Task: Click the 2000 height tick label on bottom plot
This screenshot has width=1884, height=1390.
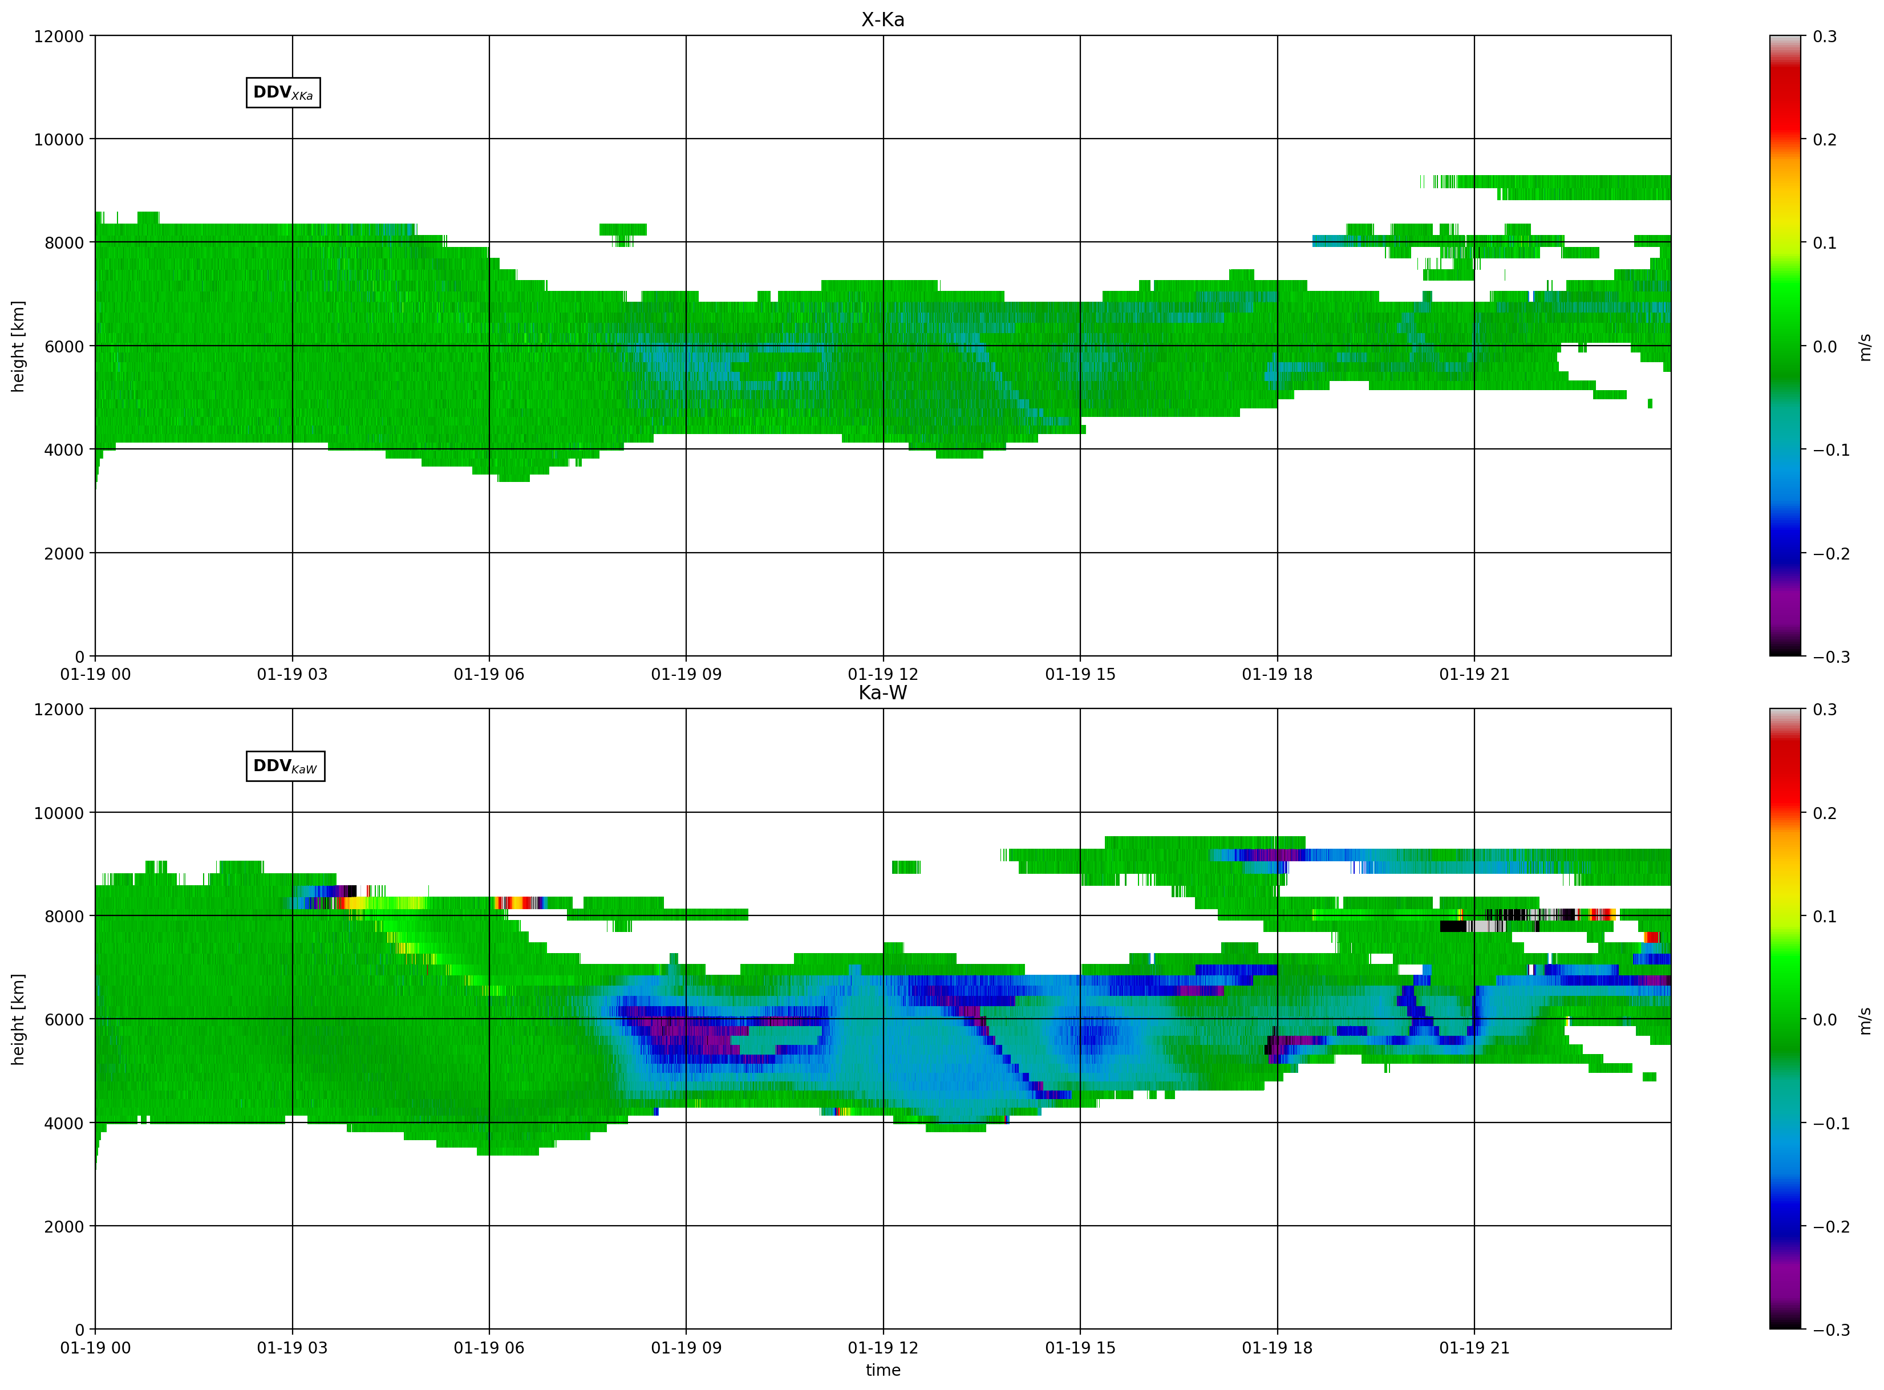Action: tap(64, 1227)
